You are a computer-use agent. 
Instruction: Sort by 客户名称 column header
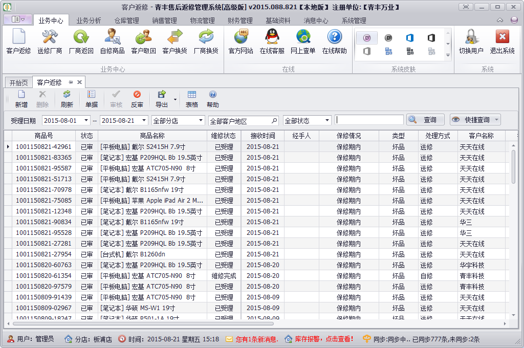click(481, 136)
